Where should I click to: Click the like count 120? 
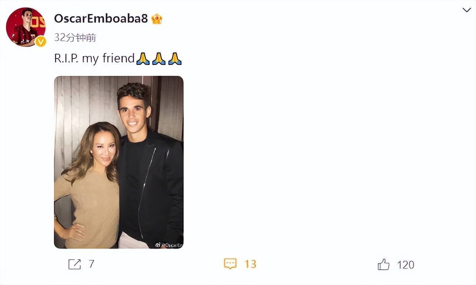point(406,265)
